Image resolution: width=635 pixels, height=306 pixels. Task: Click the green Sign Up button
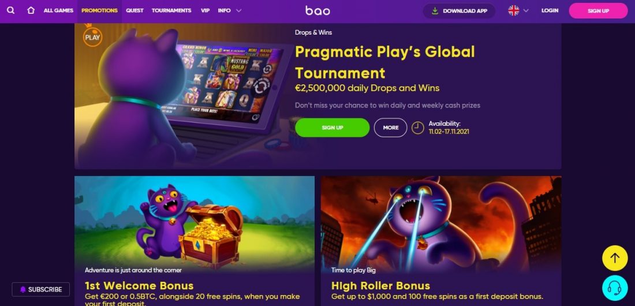pyautogui.click(x=332, y=128)
